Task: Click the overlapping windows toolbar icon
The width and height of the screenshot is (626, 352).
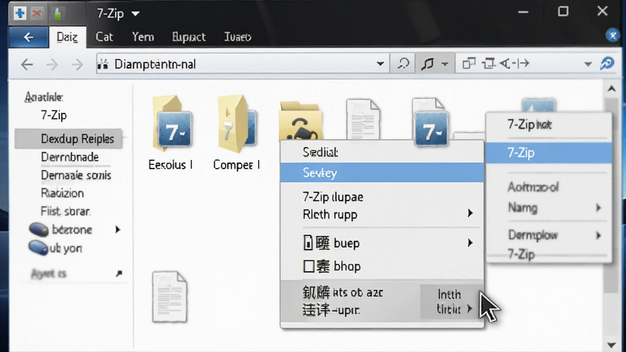Action: [469, 64]
